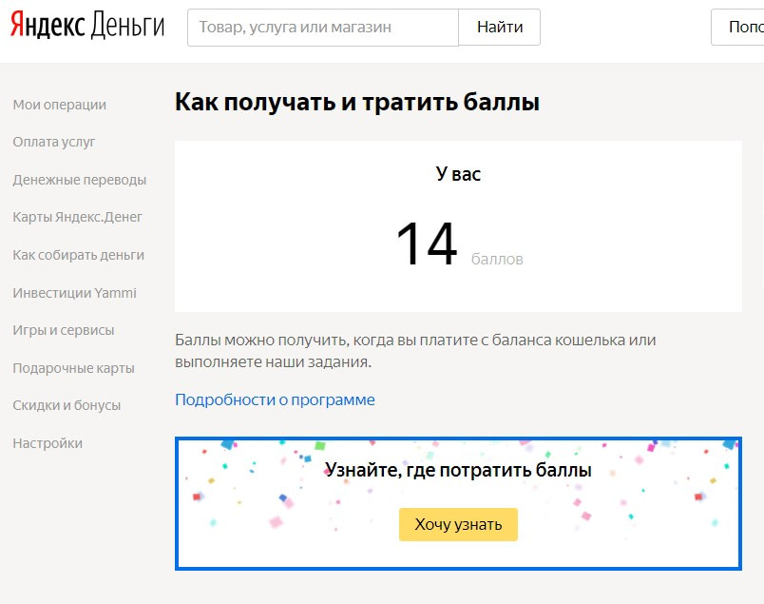Focus the 'Товар, услуга или магазин' search field

click(x=323, y=28)
